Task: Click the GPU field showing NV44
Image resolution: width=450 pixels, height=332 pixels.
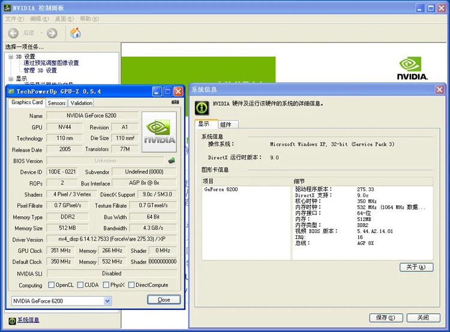Action: 65,127
